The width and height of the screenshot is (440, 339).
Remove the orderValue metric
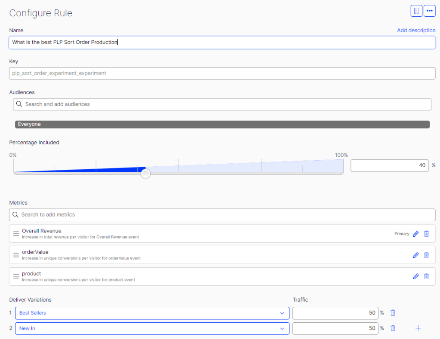(x=426, y=255)
